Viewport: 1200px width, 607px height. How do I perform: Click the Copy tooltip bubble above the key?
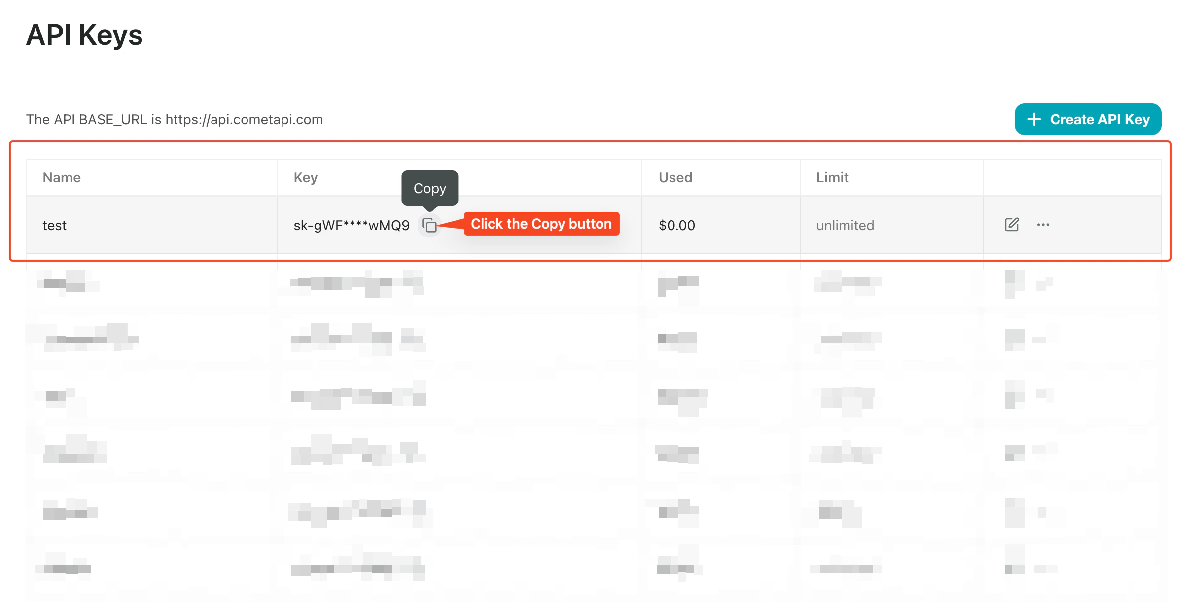(x=429, y=188)
